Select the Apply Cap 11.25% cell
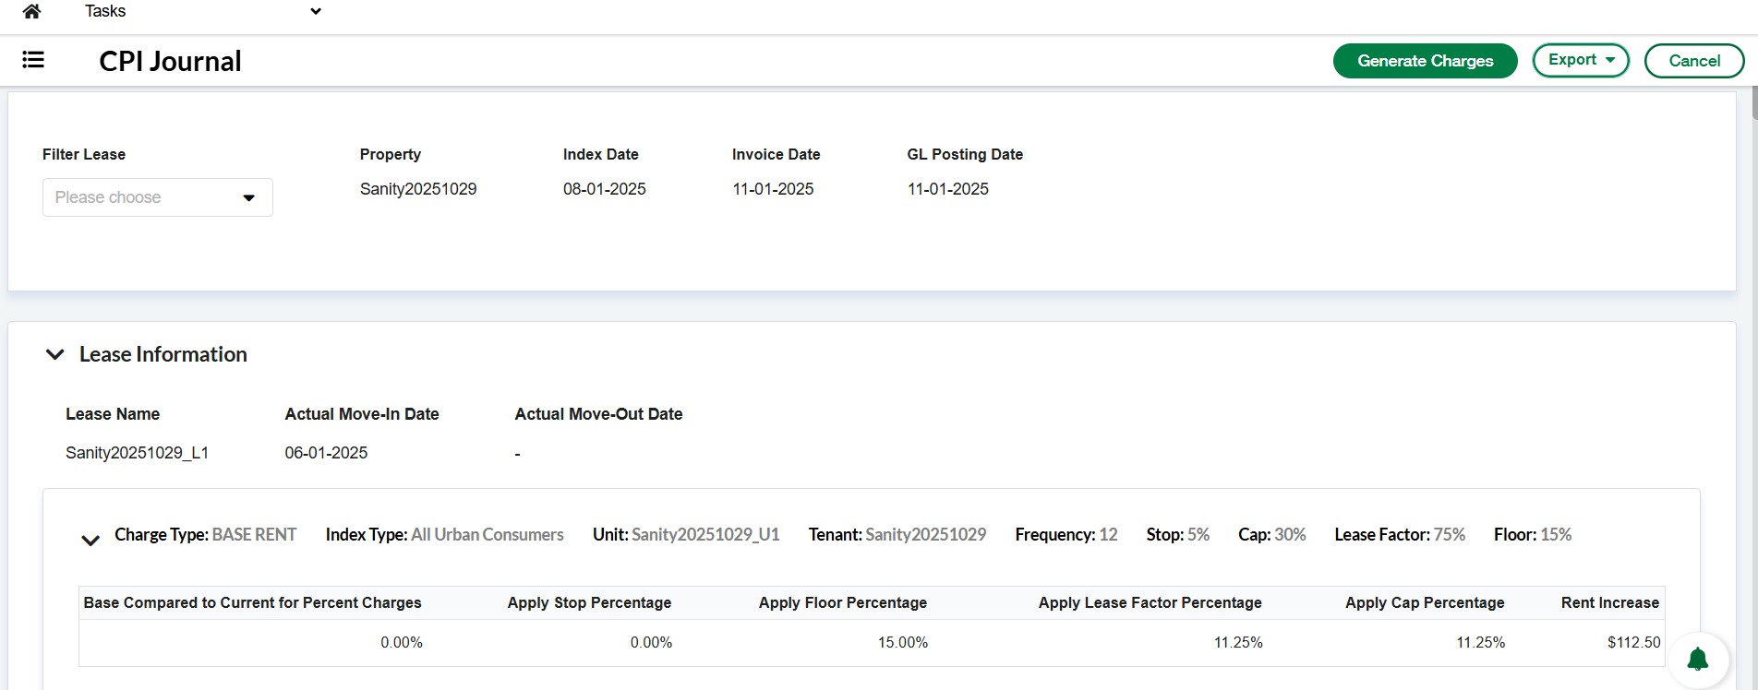 pos(1481,642)
